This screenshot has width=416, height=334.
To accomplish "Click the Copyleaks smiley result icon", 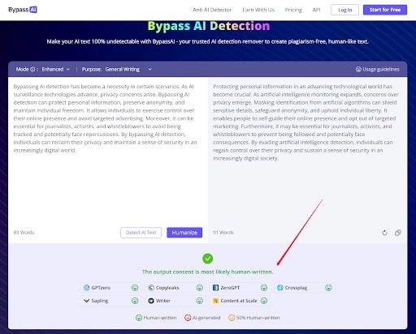I will [x=200, y=288].
